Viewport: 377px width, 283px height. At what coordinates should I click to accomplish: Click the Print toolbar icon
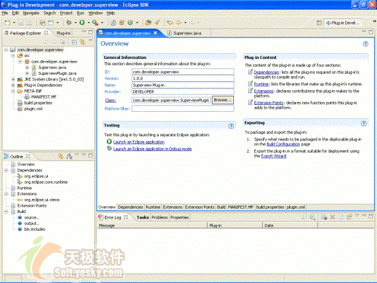click(29, 23)
